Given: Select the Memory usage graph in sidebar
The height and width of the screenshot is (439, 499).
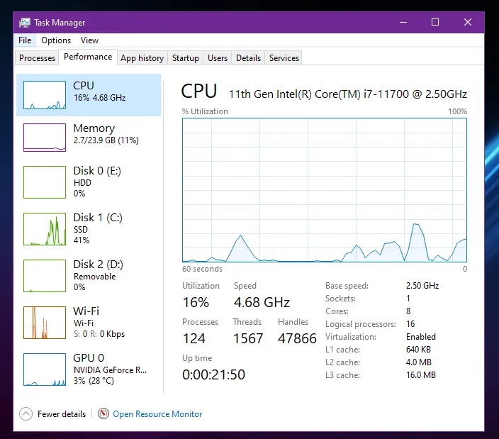Looking at the screenshot, I should [x=45, y=137].
